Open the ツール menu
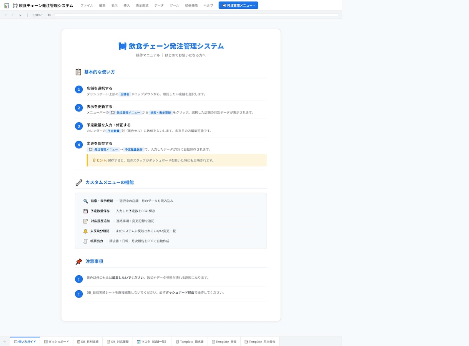 (x=175, y=5)
